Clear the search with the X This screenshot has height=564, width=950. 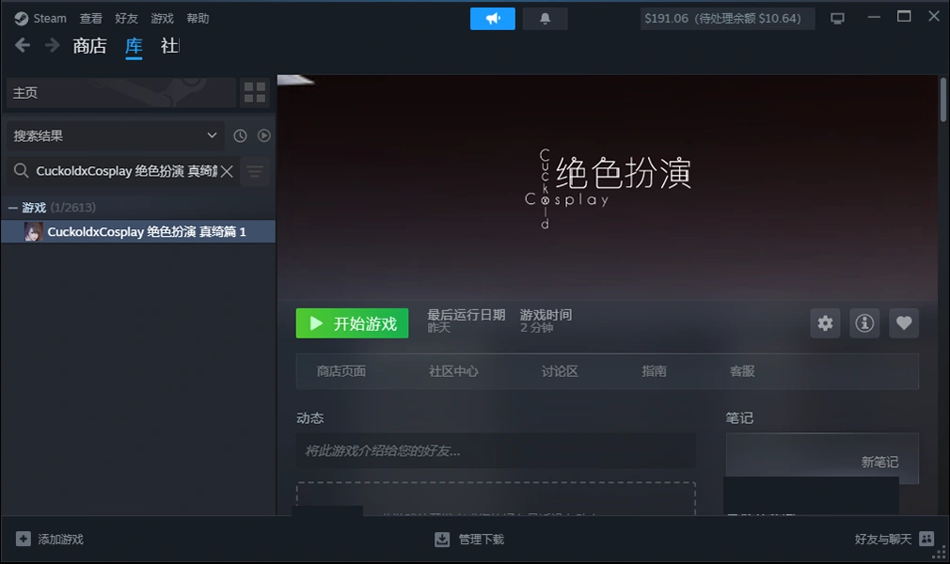tap(227, 171)
